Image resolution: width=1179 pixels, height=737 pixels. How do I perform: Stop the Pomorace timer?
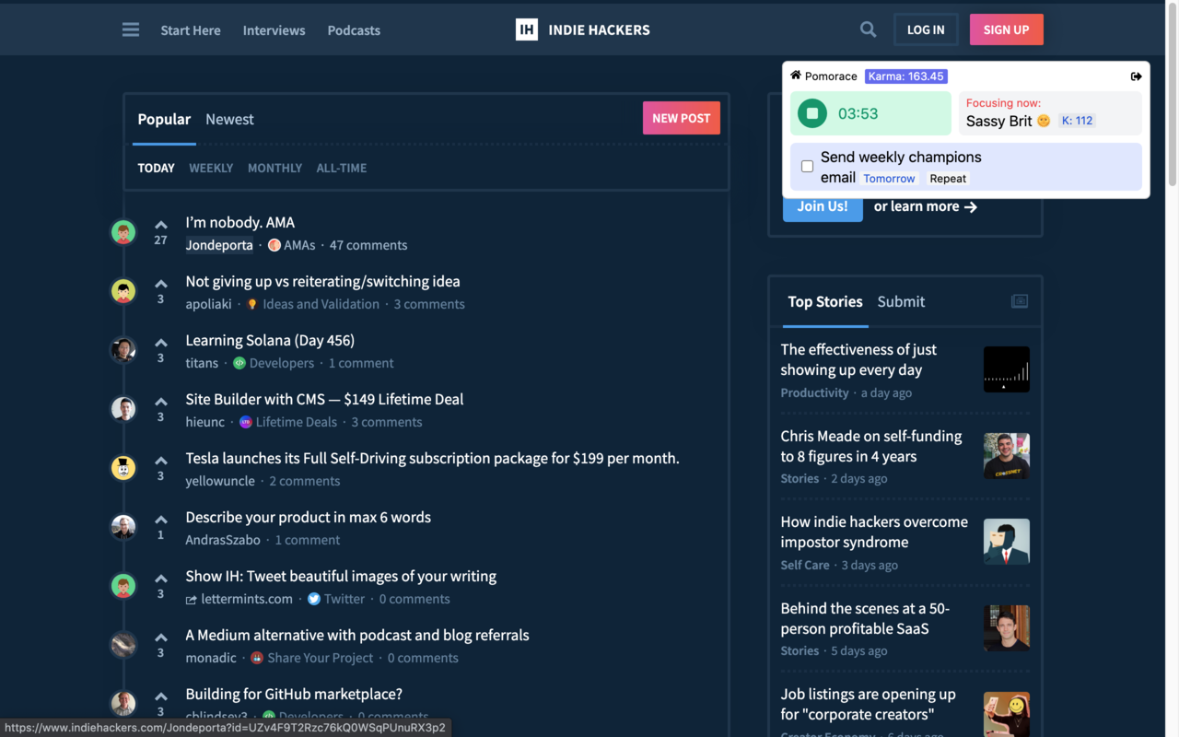coord(812,113)
